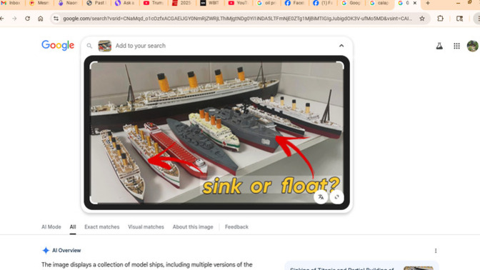The image size is (480, 270).
Task: Open the Google account profile picture
Action: (x=473, y=46)
